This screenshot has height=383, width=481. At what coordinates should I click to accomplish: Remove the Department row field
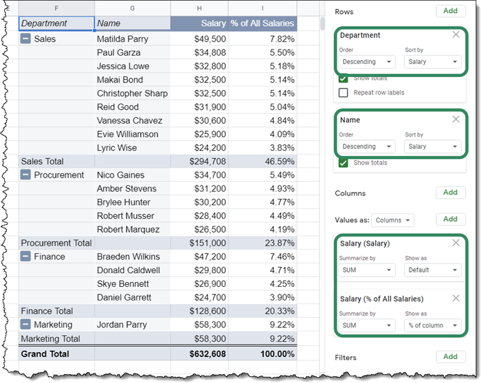point(456,35)
